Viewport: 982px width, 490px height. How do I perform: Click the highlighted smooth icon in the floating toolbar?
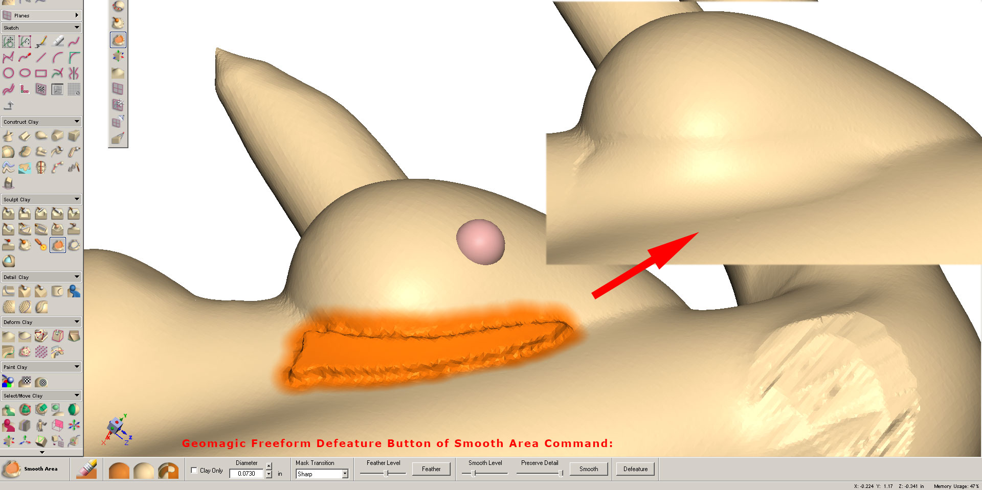(x=118, y=39)
